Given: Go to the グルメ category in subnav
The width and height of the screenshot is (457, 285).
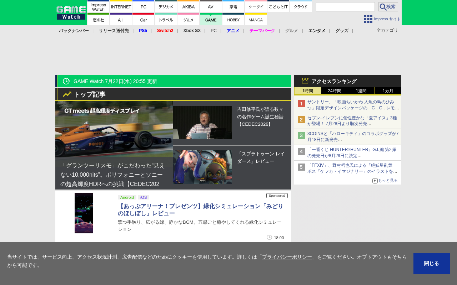Looking at the screenshot, I should coord(291,31).
